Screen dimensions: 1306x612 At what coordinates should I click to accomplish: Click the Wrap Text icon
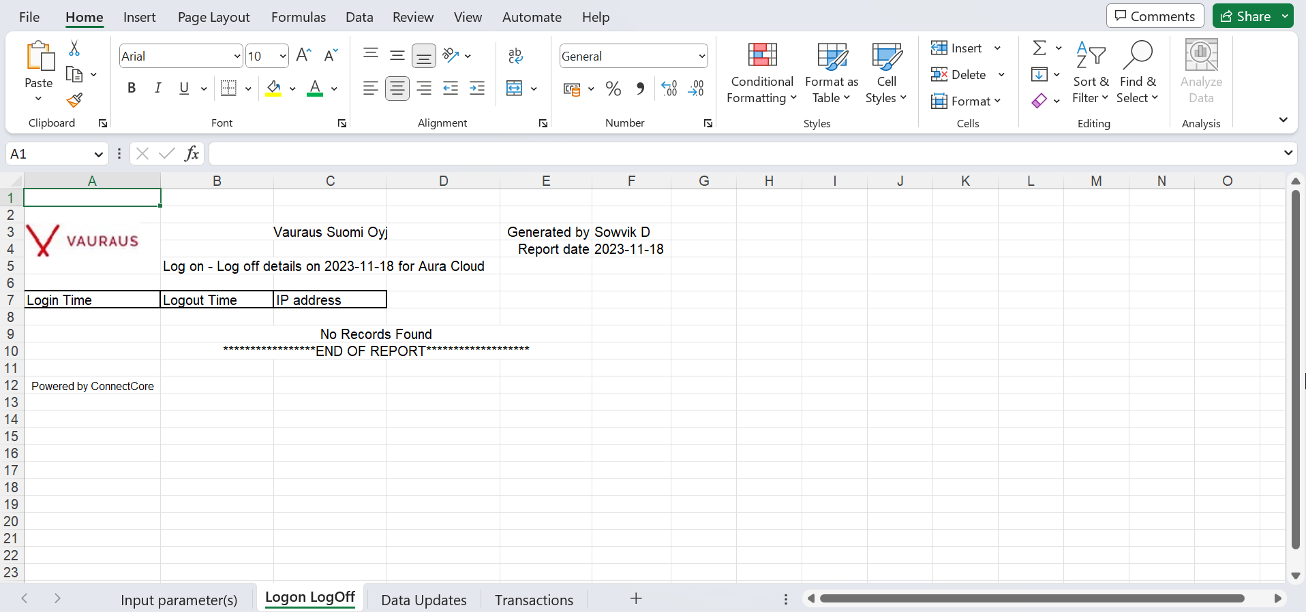click(515, 56)
